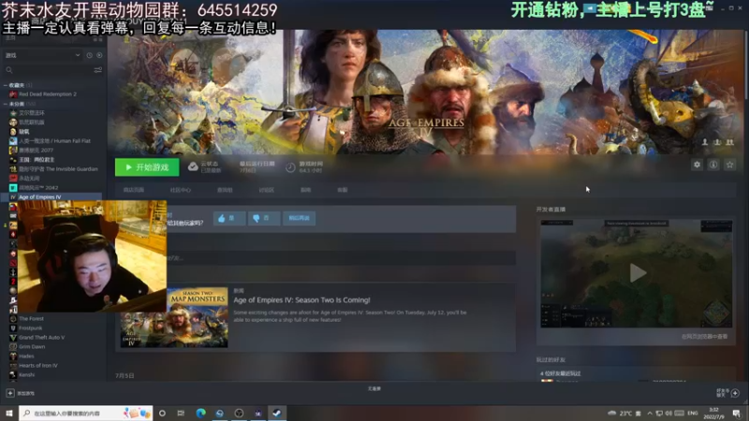749x421 pixels.
Task: Switch to Steam in the taskbar
Action: pos(276,413)
